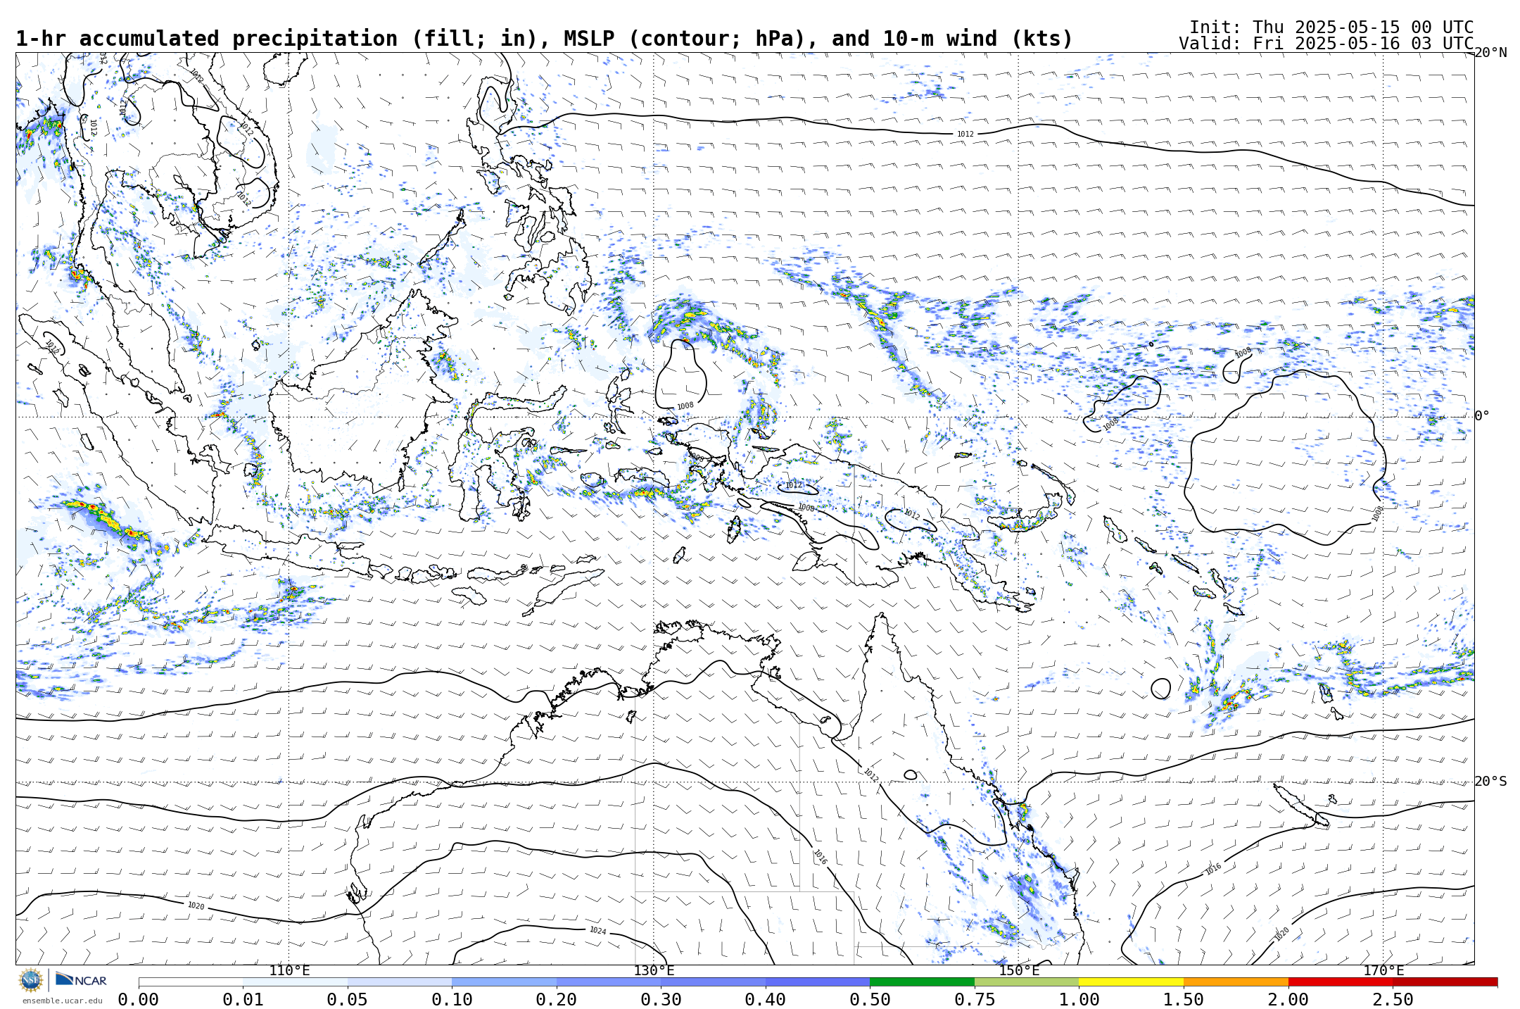The image size is (1520, 1009).
Task: Click the 0.05 colorbar tick label
Action: pyautogui.click(x=348, y=1000)
